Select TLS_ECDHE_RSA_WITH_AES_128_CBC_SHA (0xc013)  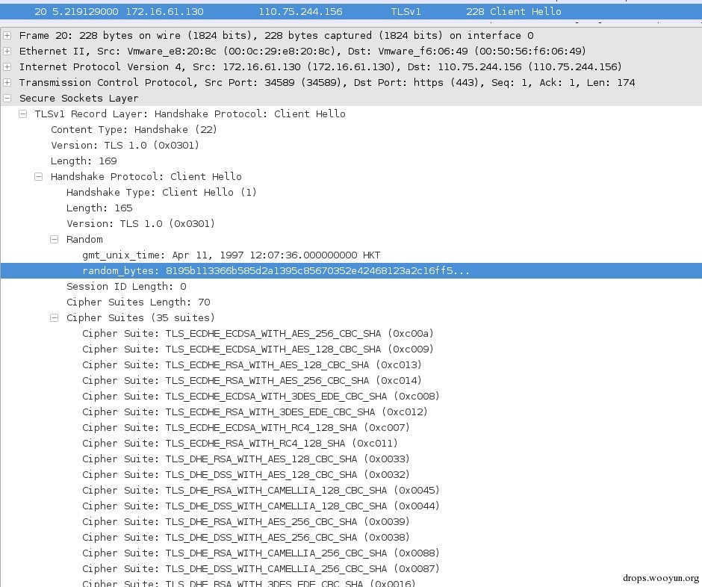[x=252, y=364]
